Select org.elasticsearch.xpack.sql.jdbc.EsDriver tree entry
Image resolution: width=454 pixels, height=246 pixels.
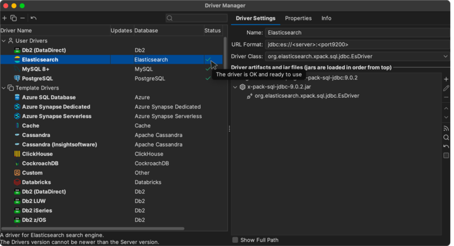click(306, 96)
